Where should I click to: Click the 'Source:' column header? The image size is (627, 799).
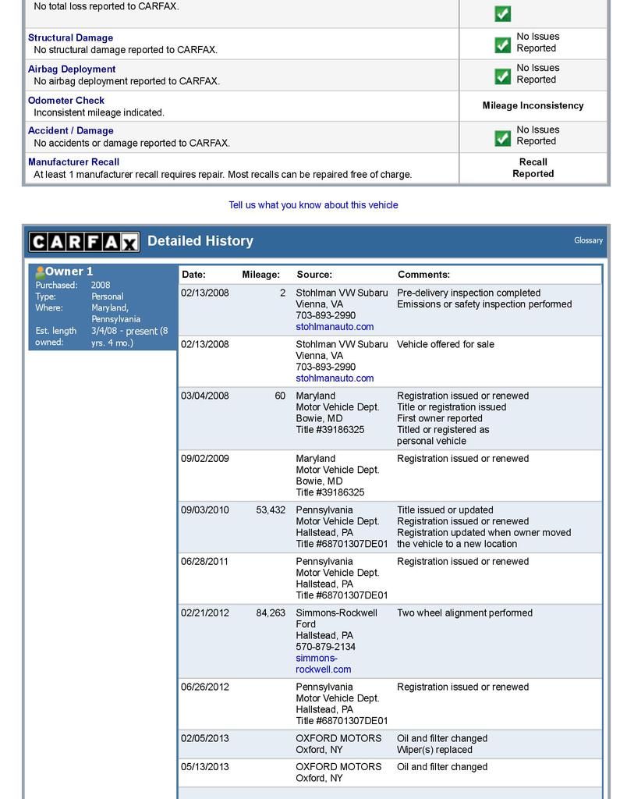(314, 275)
